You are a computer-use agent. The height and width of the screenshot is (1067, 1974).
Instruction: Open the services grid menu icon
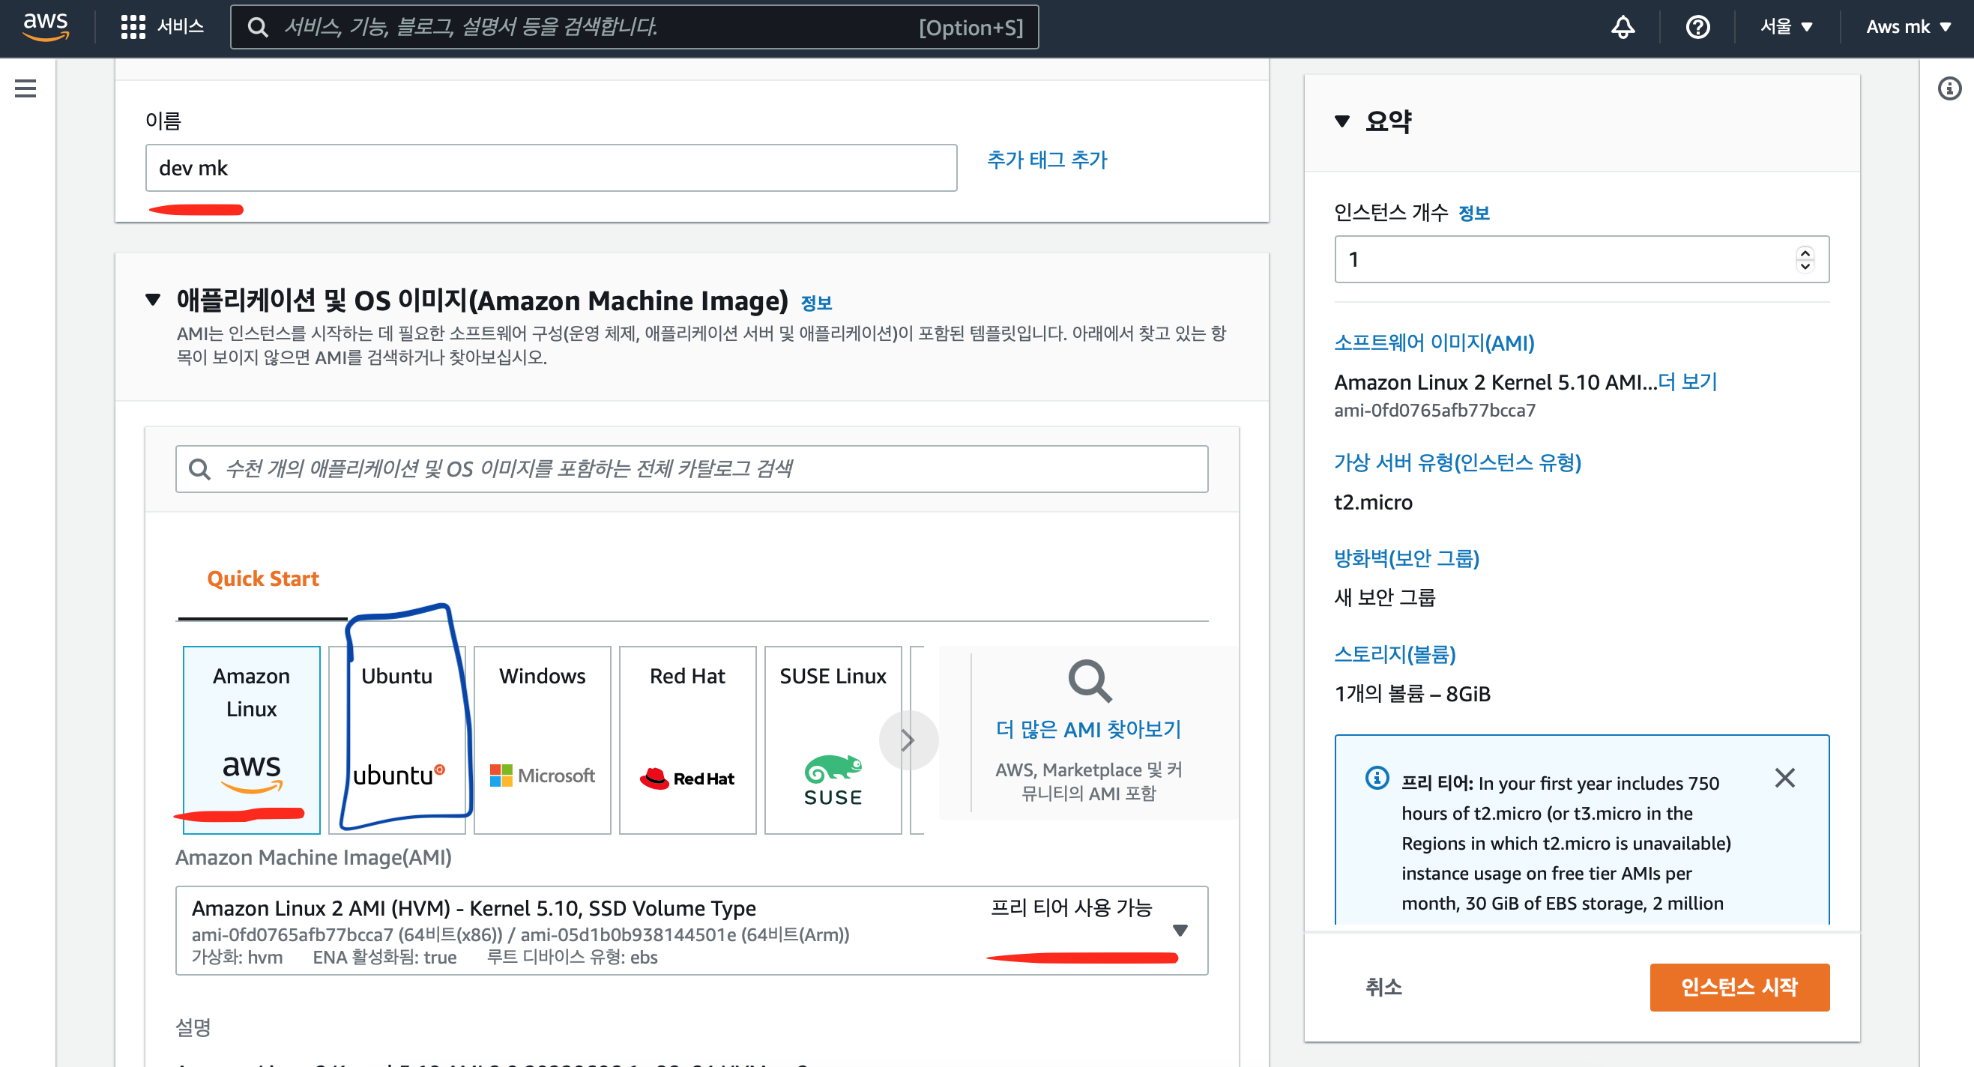pyautogui.click(x=133, y=27)
